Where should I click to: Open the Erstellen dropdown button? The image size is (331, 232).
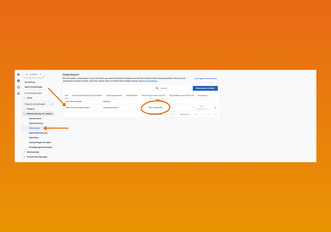34,74
